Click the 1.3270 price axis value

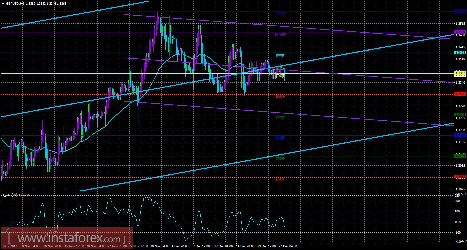pos(460,106)
